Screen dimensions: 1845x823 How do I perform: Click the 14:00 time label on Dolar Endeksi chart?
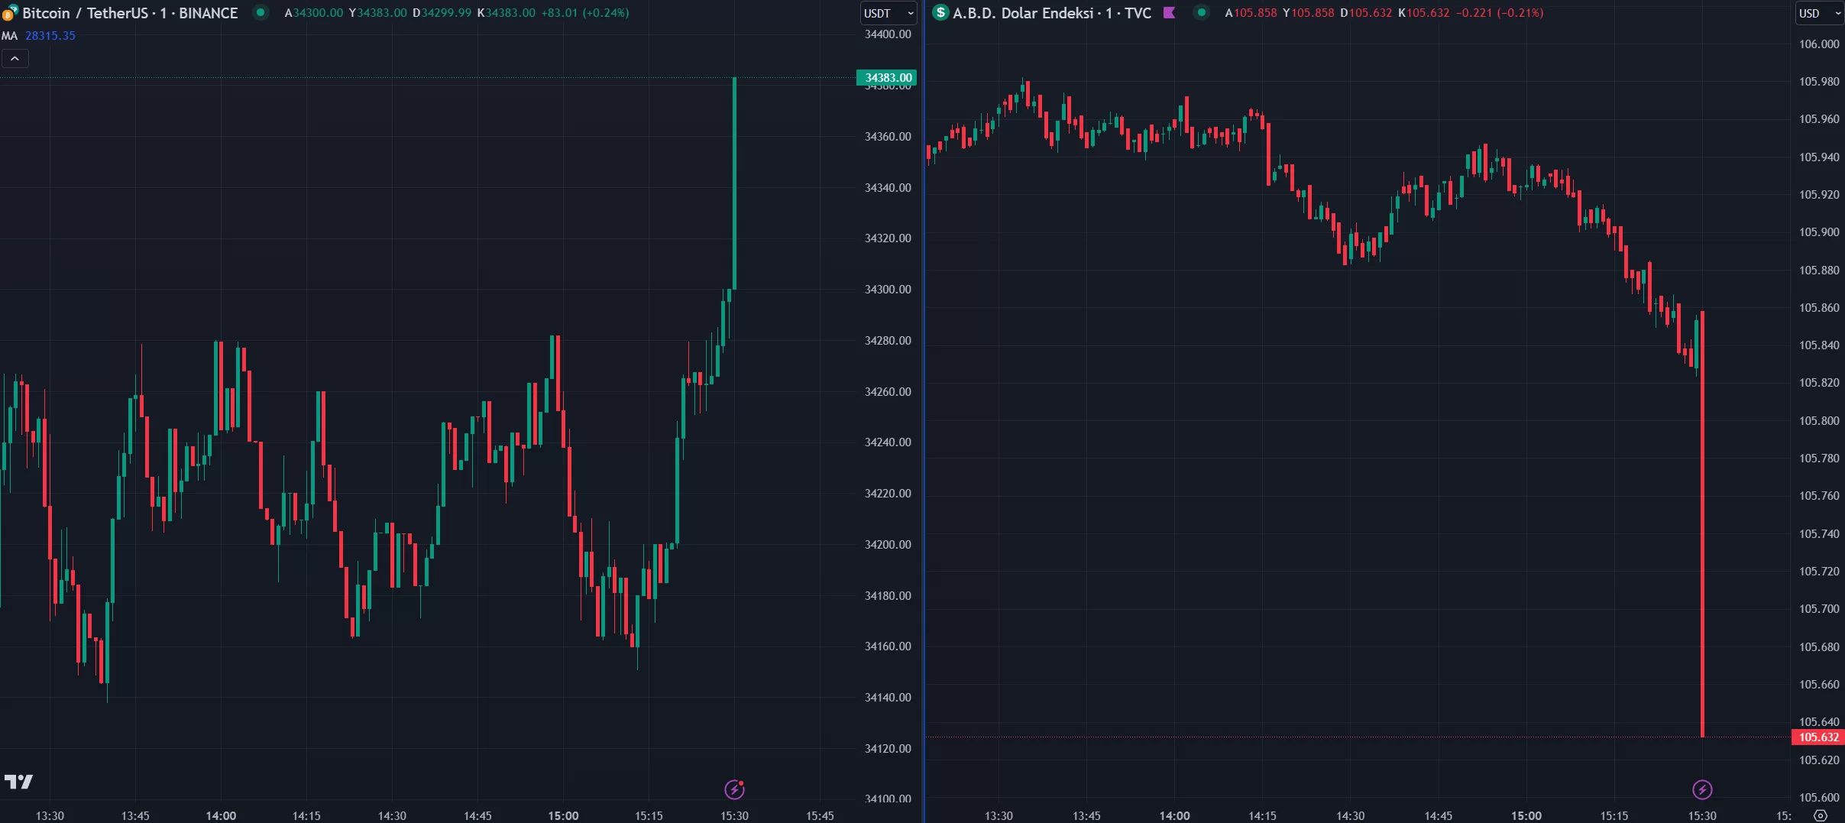[1174, 815]
